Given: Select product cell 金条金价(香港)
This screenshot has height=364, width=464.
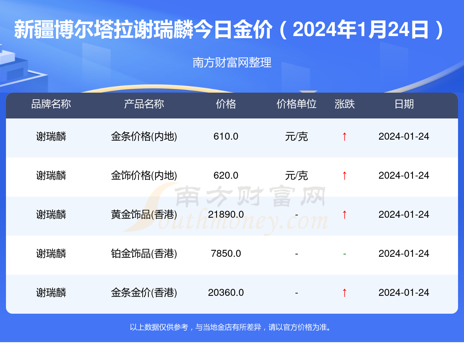Looking at the screenshot, I should pyautogui.click(x=144, y=293).
